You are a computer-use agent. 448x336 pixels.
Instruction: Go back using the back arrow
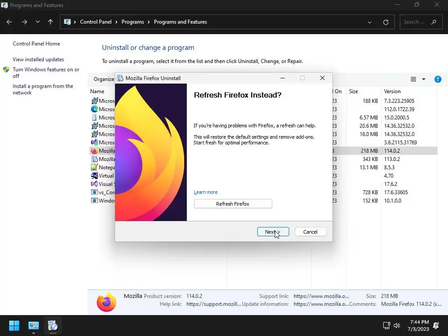(9, 22)
